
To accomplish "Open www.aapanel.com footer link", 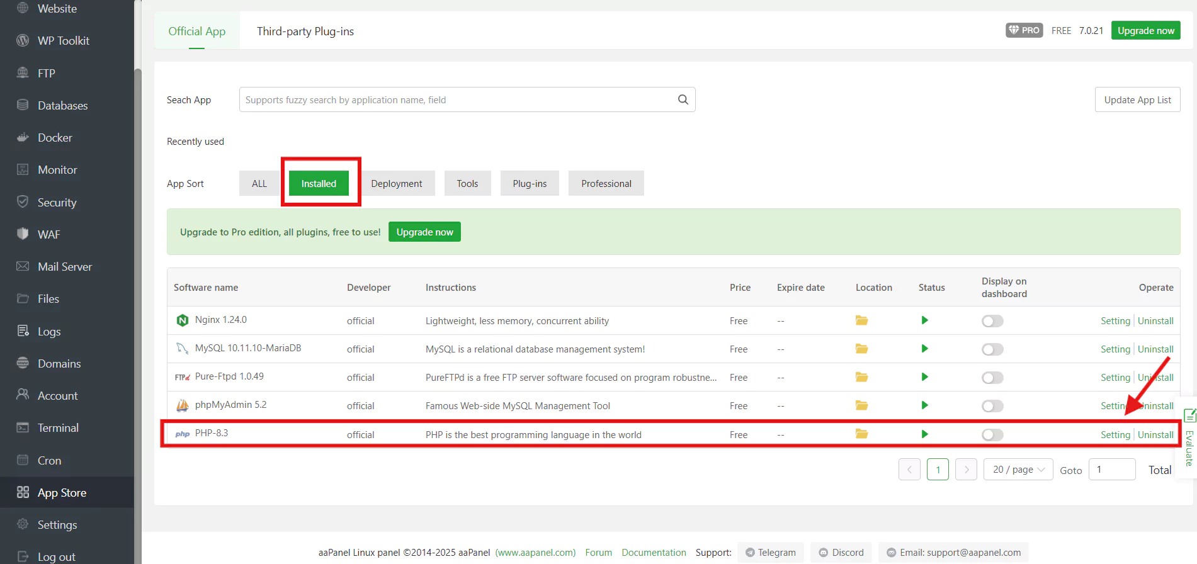I will pyautogui.click(x=535, y=552).
